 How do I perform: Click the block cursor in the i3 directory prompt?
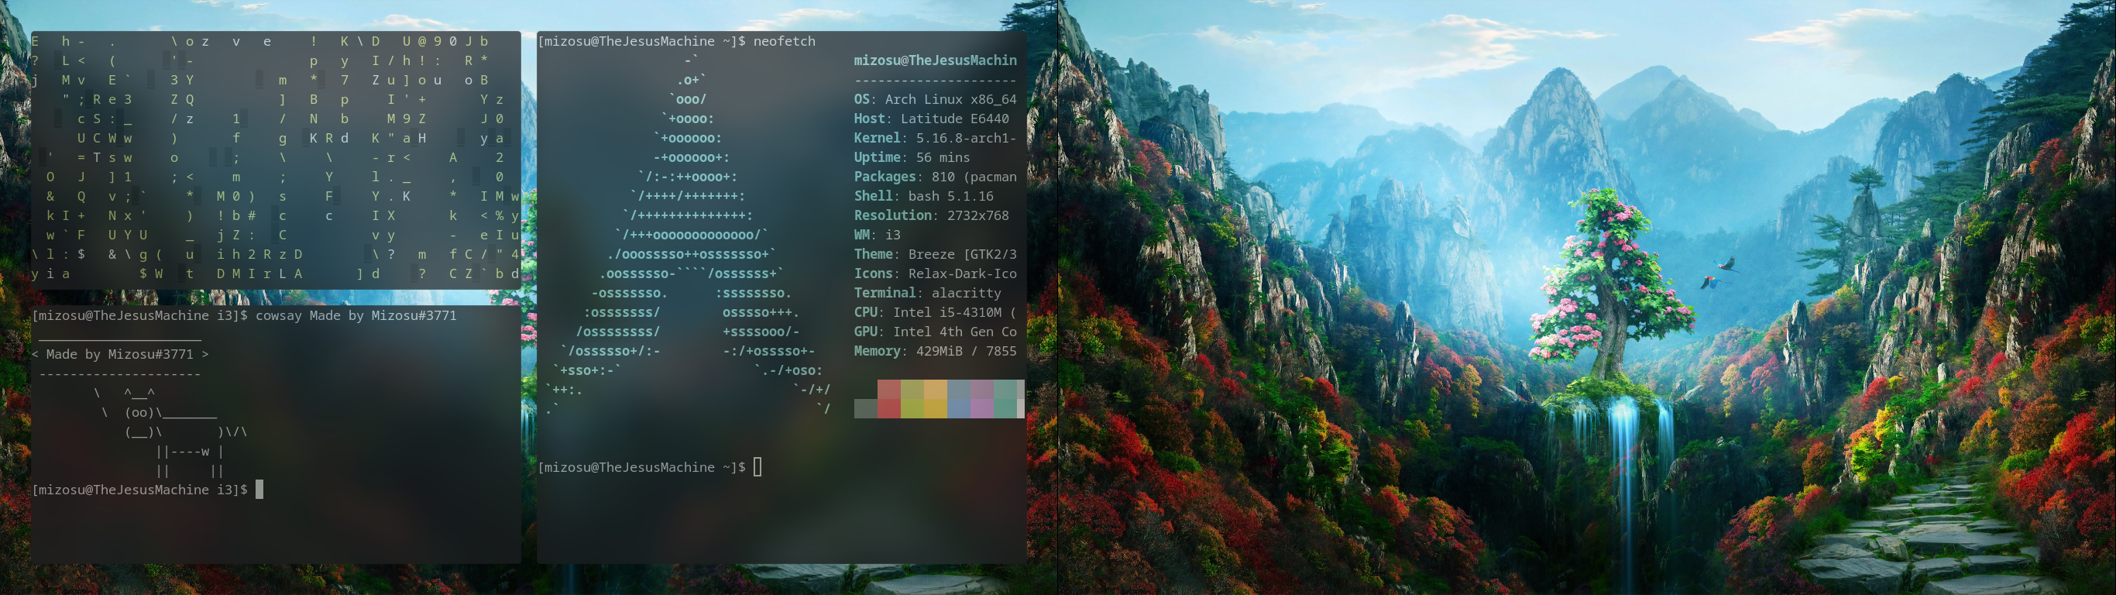[x=259, y=490]
